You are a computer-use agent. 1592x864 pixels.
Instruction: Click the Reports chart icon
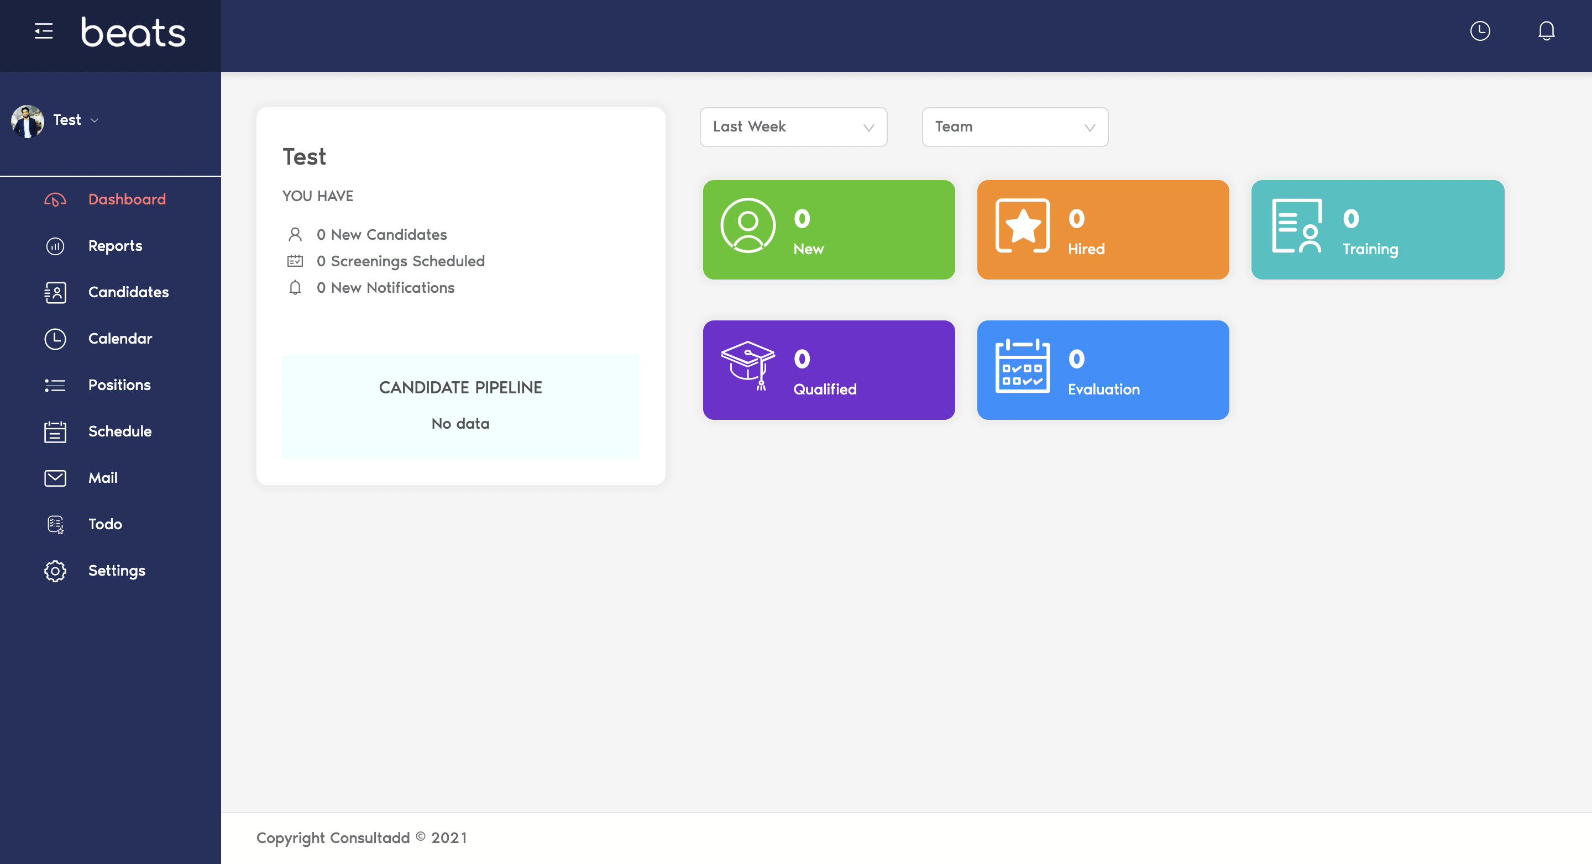[55, 246]
